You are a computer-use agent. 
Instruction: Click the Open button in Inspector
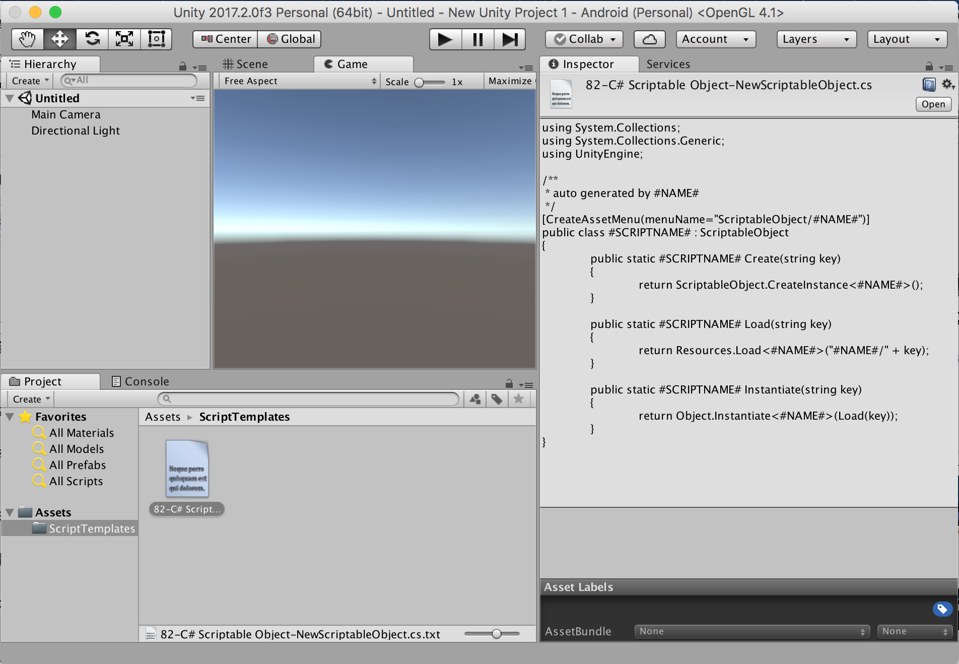[x=933, y=104]
